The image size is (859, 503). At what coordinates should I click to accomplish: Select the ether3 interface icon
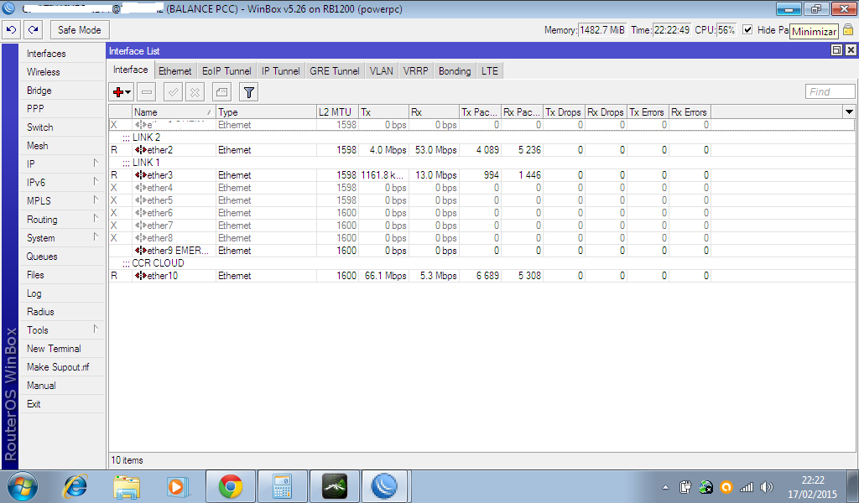[140, 175]
